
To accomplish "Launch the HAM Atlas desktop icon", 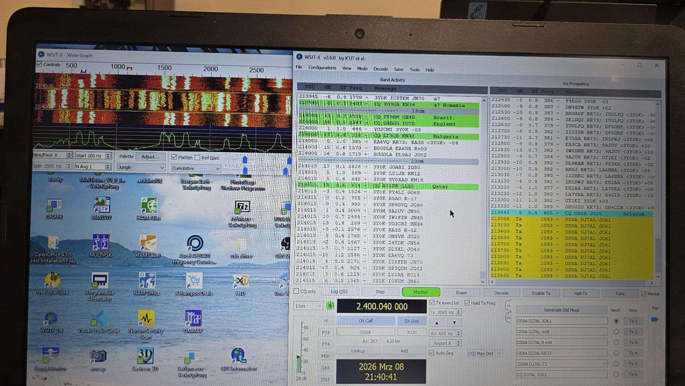I will tap(148, 206).
